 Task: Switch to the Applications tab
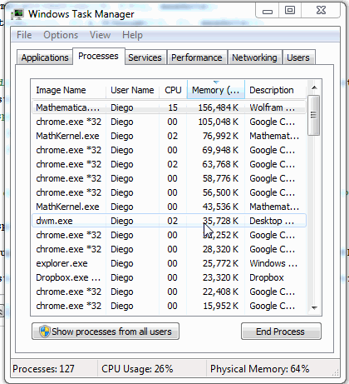[x=45, y=57]
